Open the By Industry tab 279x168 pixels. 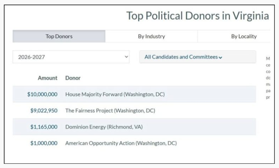[x=151, y=36]
